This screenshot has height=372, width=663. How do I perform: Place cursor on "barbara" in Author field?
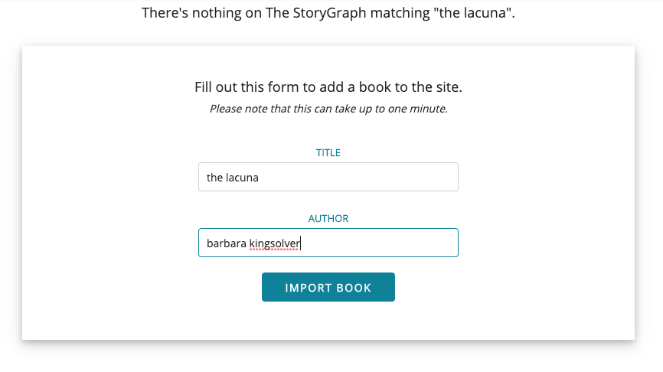point(226,243)
